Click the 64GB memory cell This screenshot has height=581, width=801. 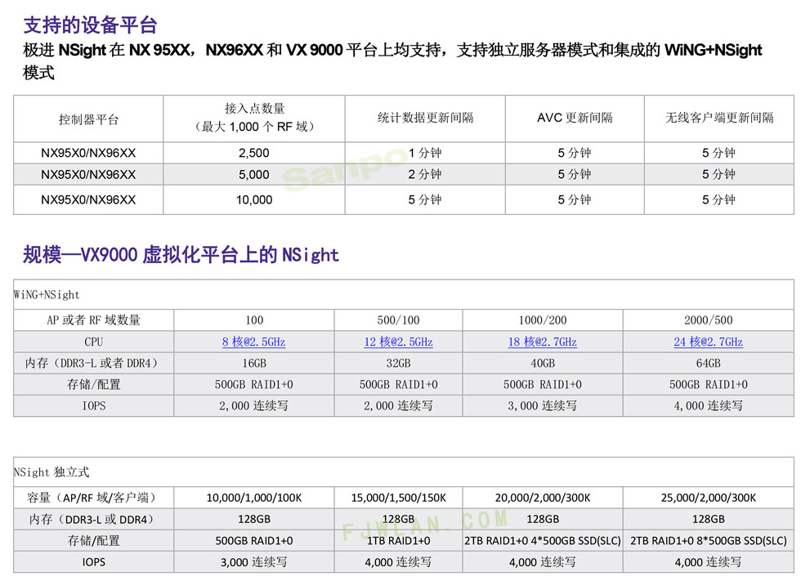tap(709, 363)
